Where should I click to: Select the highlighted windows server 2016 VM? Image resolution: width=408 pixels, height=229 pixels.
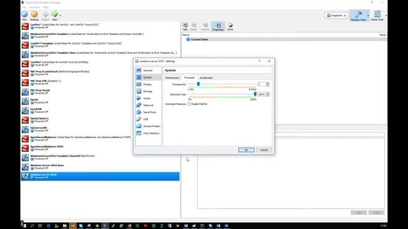pyautogui.click(x=100, y=176)
